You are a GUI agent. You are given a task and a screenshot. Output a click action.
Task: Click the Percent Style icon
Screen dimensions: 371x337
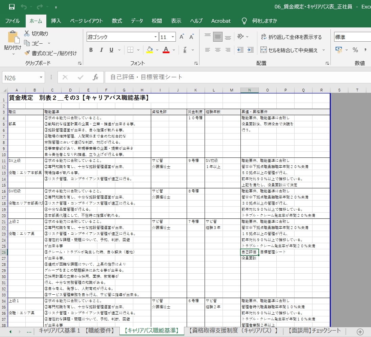(x=355, y=50)
